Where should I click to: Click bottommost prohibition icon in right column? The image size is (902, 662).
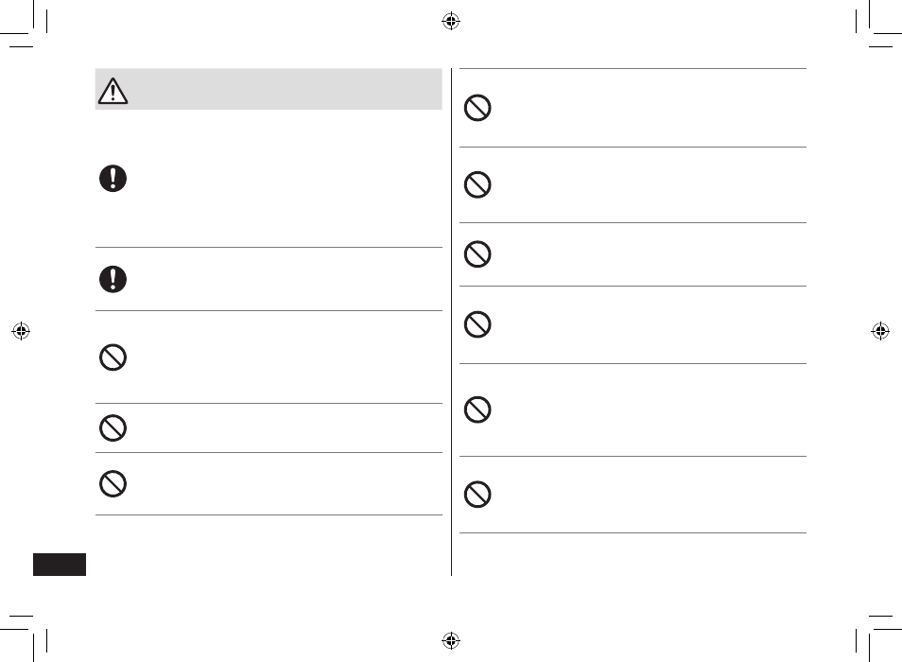point(477,494)
